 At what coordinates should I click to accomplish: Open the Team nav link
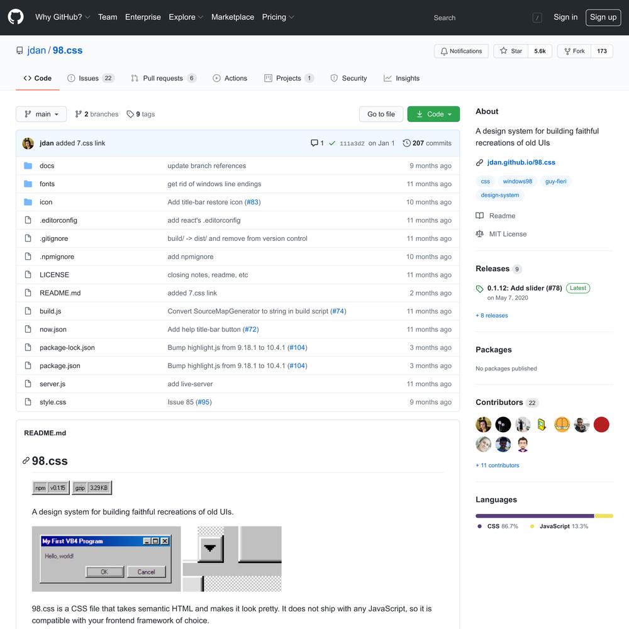point(108,17)
